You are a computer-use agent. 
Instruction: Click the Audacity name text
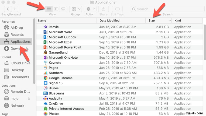(56, 99)
